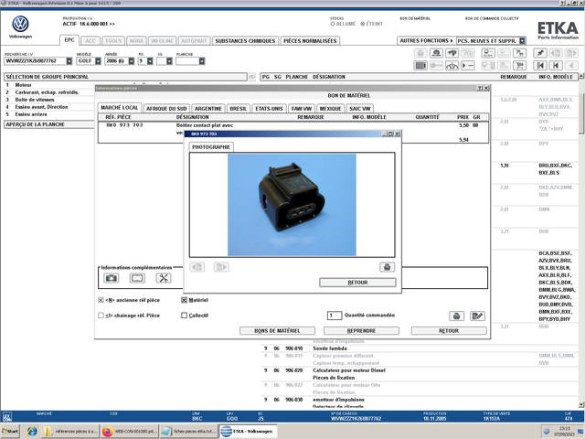The height and width of the screenshot is (439, 585).
Task: Click the rectangle illustration icon under Informations complémentaires
Action: (x=137, y=278)
